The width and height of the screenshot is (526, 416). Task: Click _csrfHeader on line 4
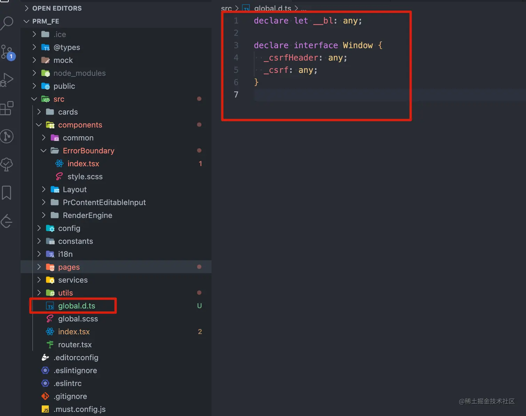pos(291,58)
